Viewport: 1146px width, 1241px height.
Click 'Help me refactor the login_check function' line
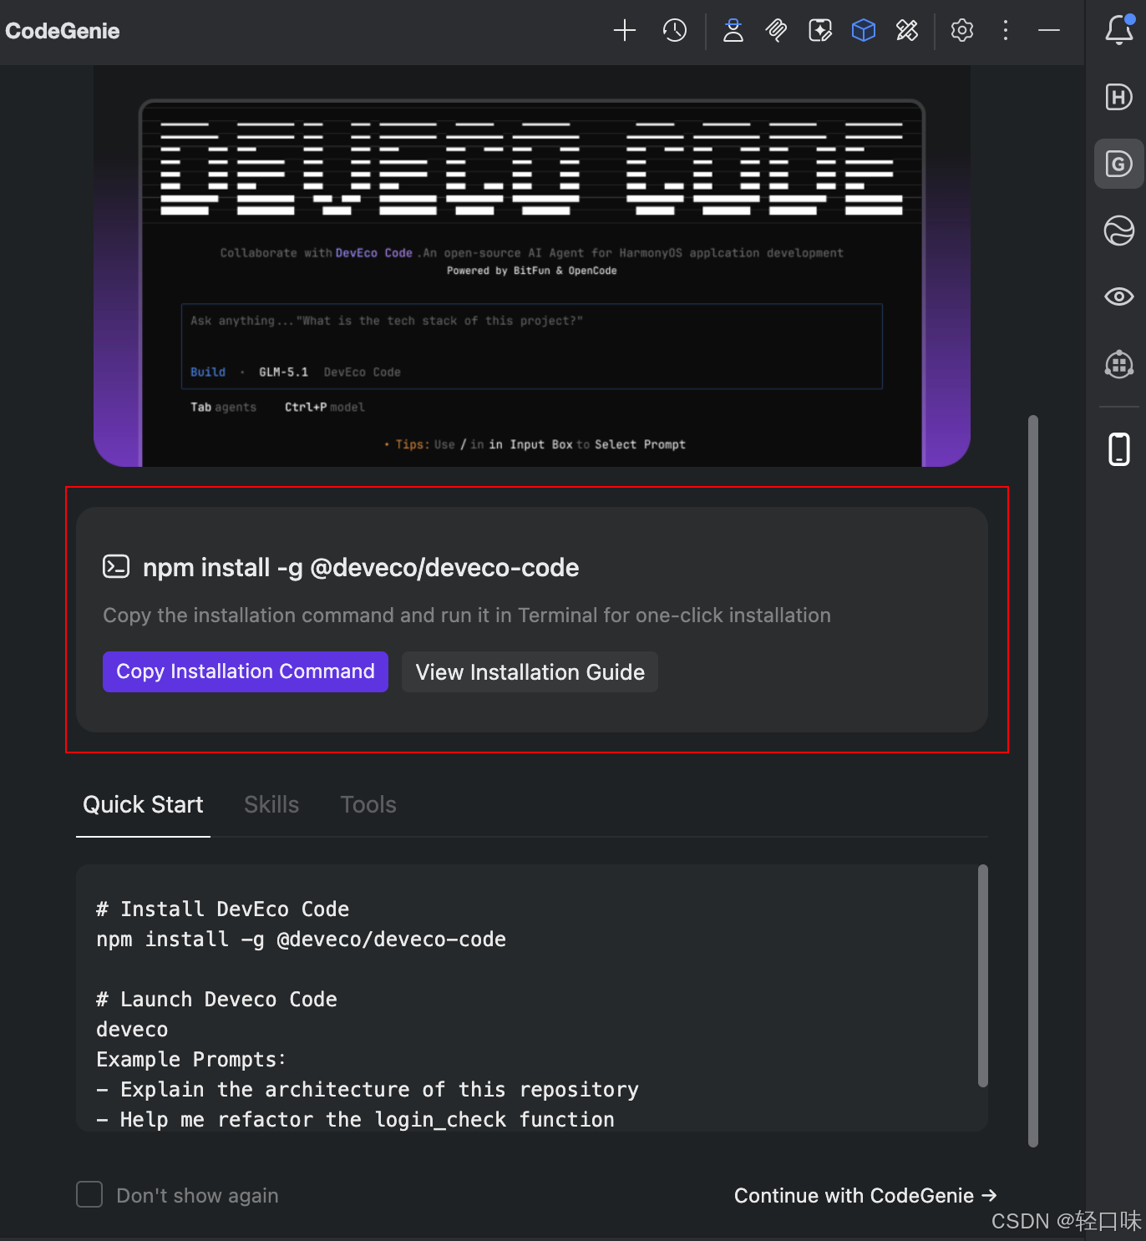click(356, 1119)
